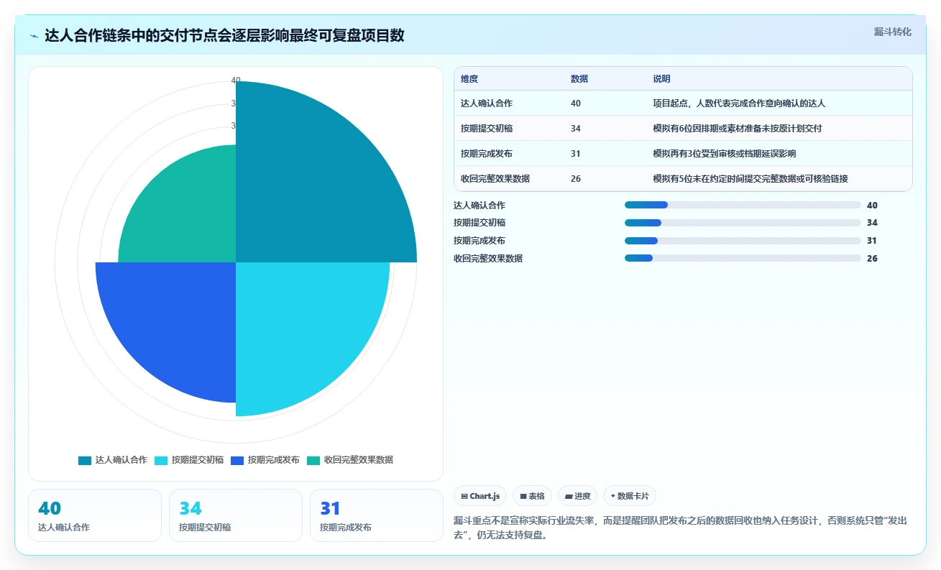Click the Chart.js tag chip
The image size is (941, 570).
click(480, 496)
